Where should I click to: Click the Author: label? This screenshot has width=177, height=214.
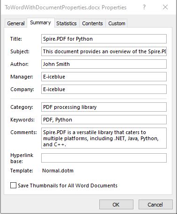(19, 64)
